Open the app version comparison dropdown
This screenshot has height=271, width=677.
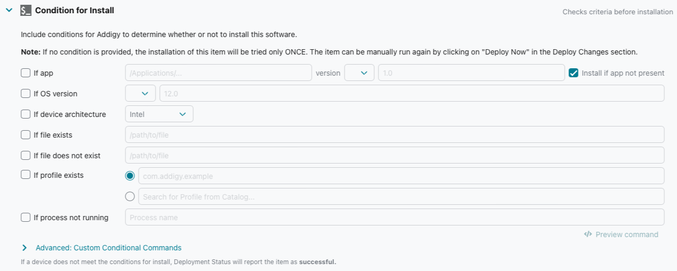(x=359, y=73)
